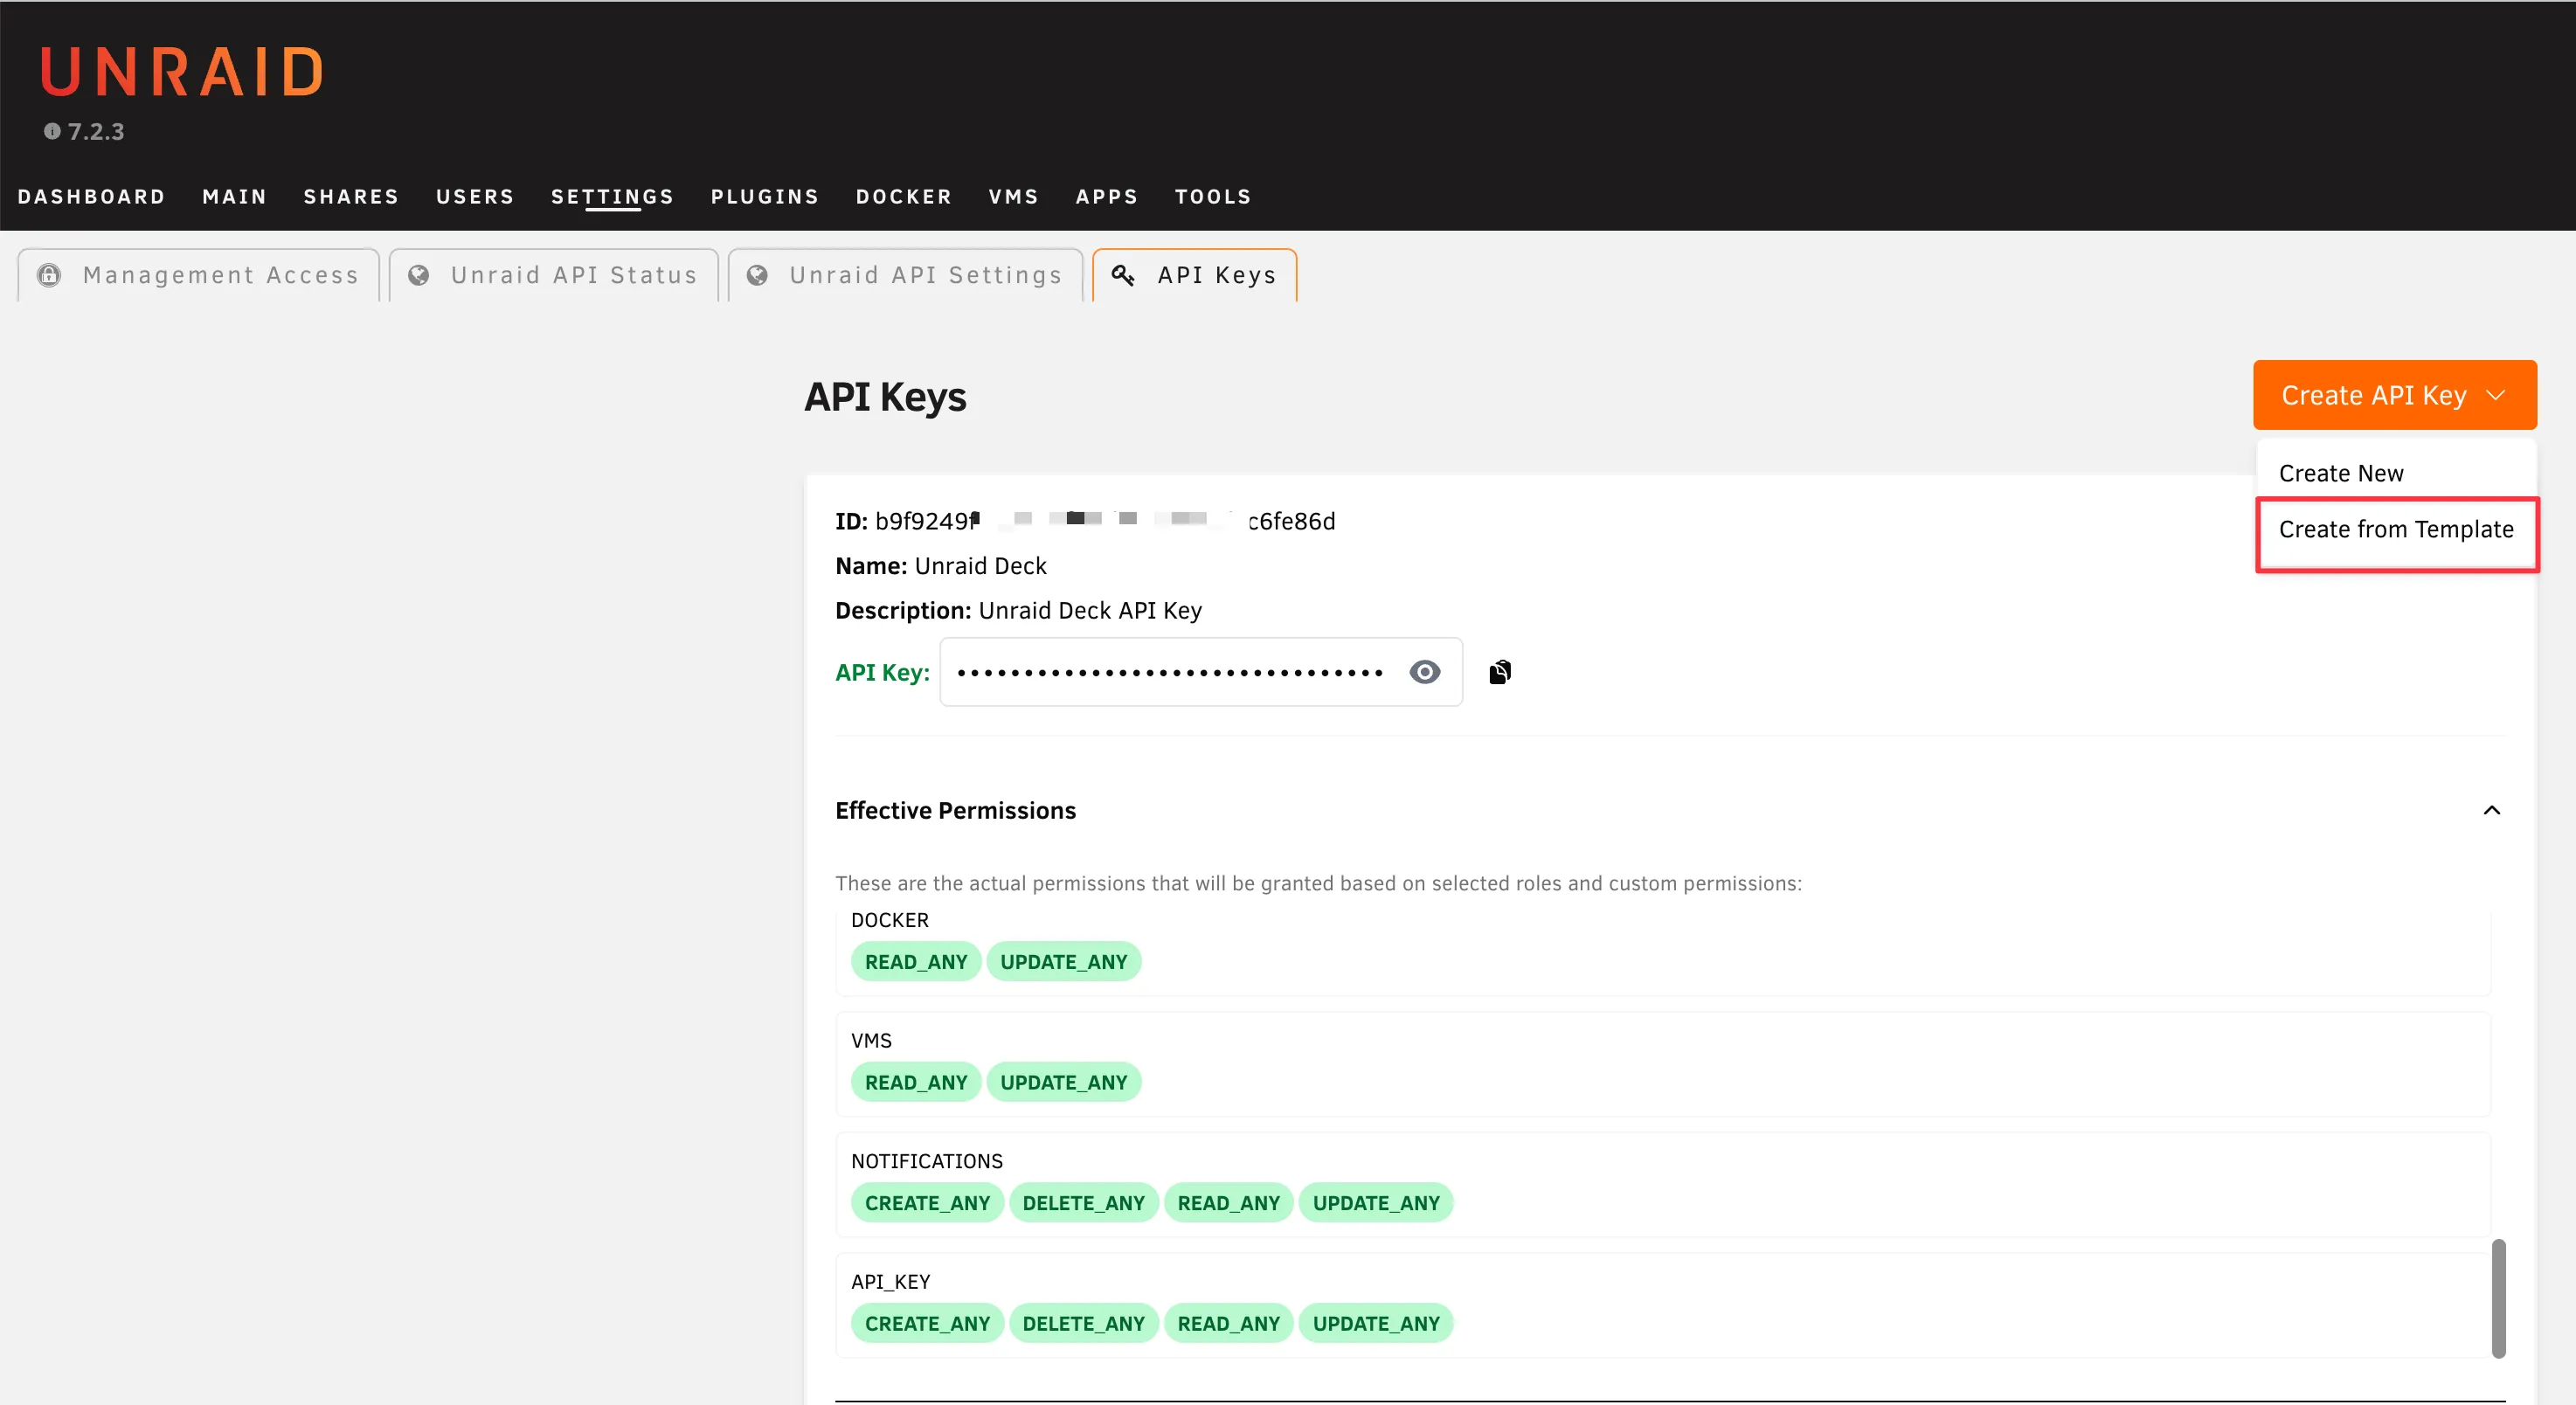The width and height of the screenshot is (2576, 1405).
Task: Click the key icon on API Keys tab
Action: click(x=1123, y=275)
